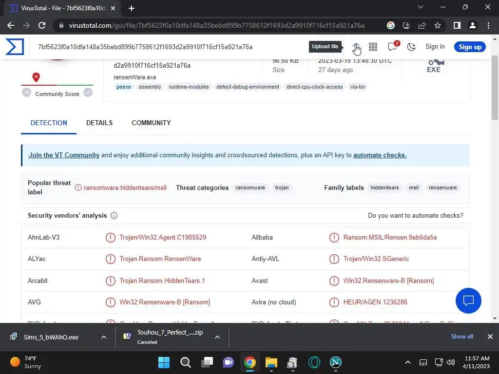The image size is (499, 374).
Task: Click Do you want to automate checks?
Action: coord(416,216)
